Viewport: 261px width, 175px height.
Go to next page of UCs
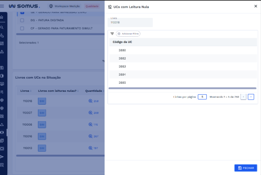click(251, 97)
